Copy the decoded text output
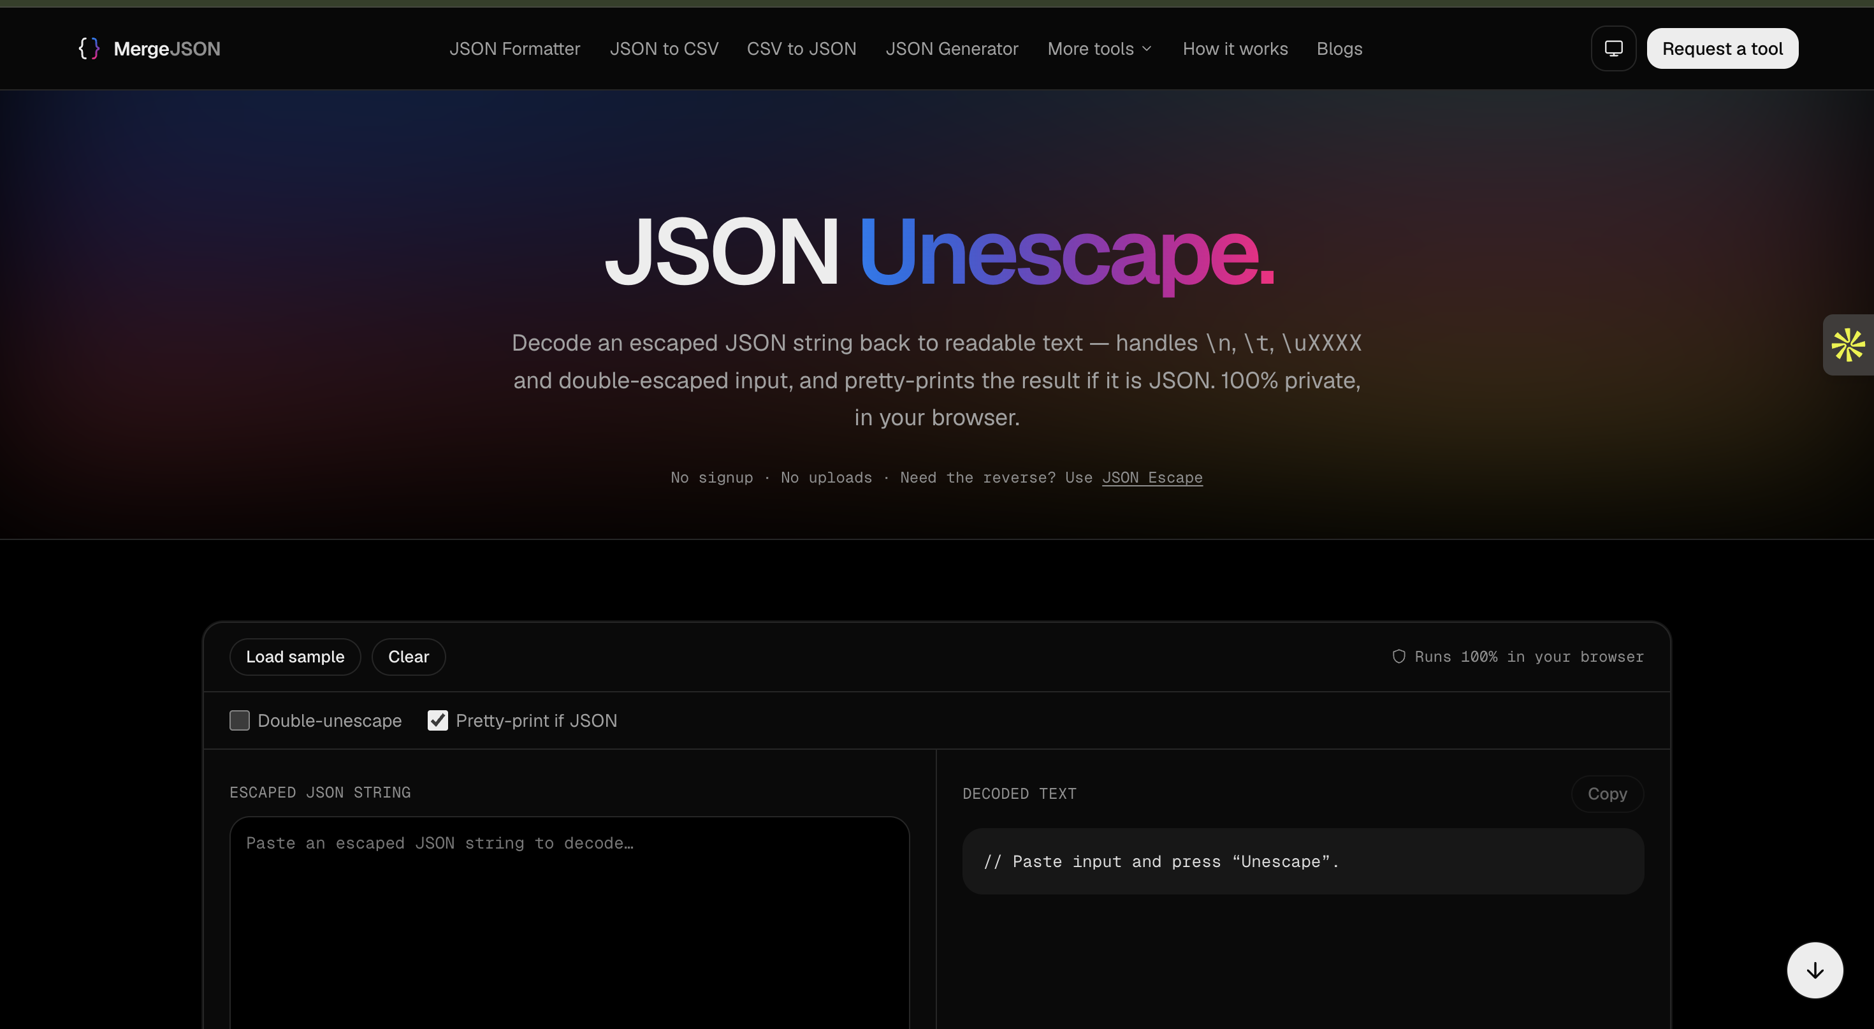This screenshot has height=1029, width=1874. pos(1607,793)
